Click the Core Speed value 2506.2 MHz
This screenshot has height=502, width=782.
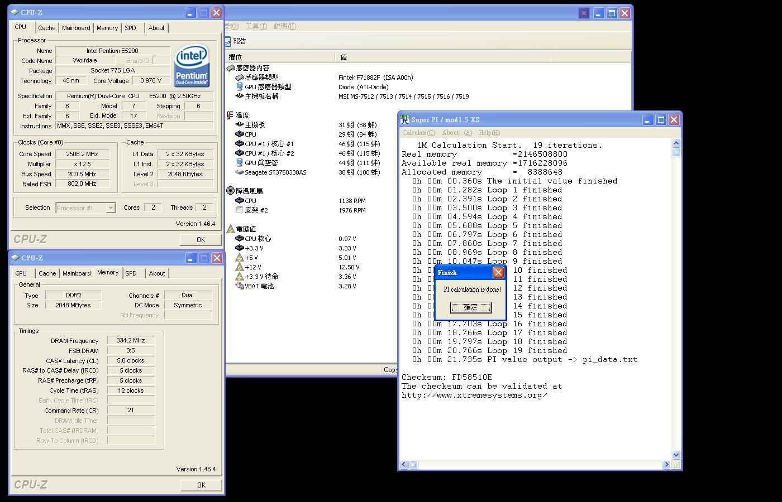(x=82, y=154)
